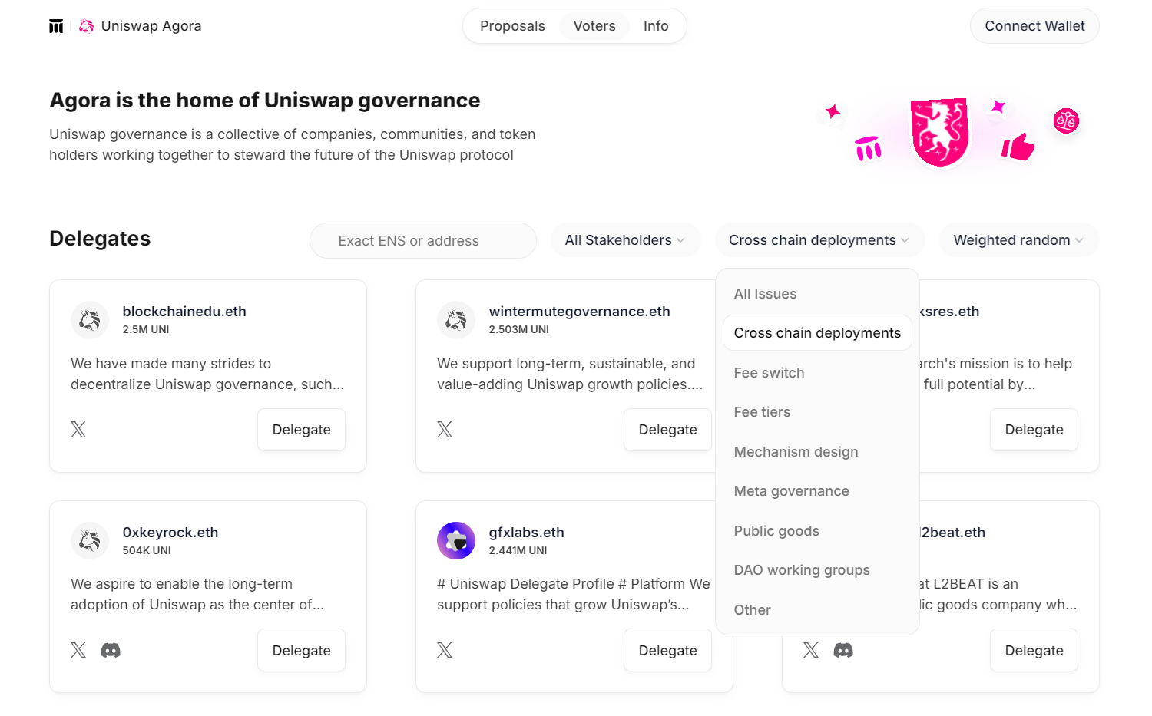Click the Discord icon on 0xkeyrock.eth card

click(111, 651)
